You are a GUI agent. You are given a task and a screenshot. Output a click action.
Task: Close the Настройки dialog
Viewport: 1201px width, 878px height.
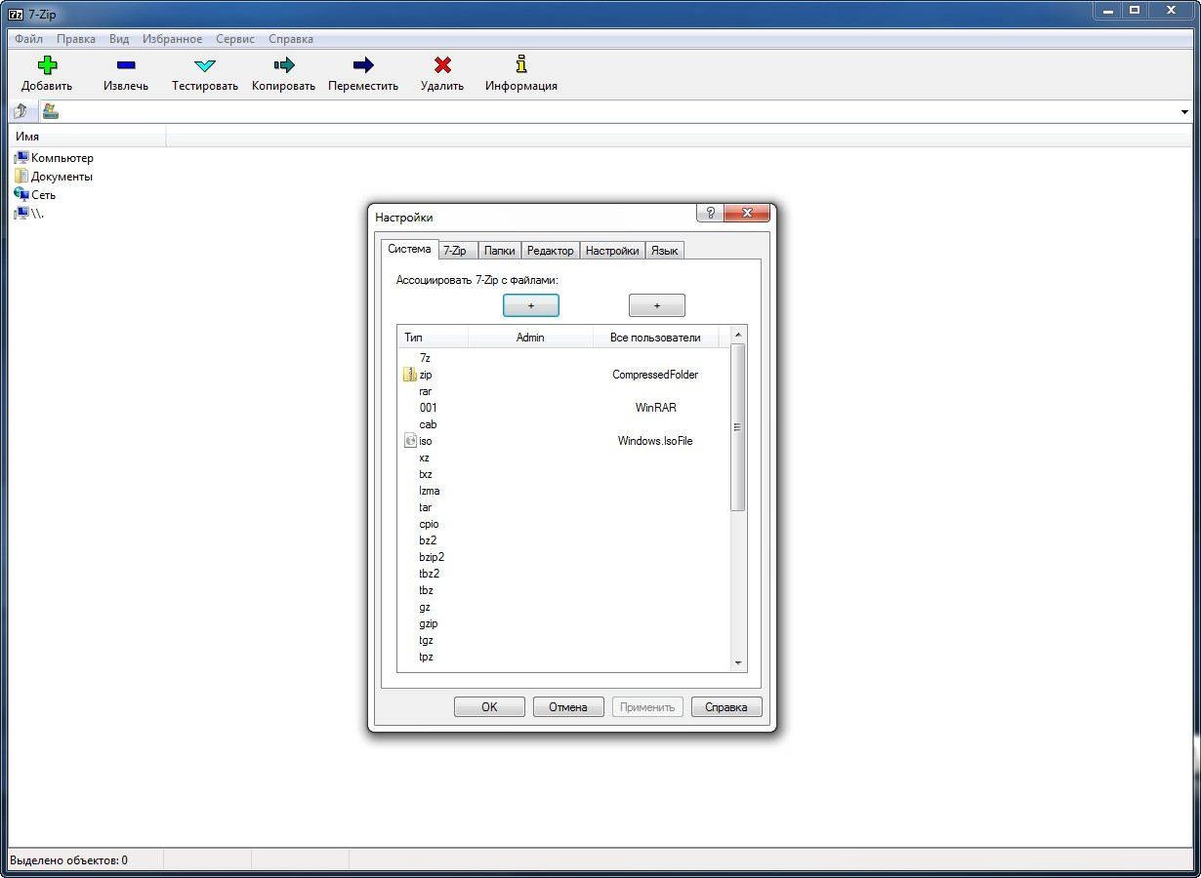[748, 213]
